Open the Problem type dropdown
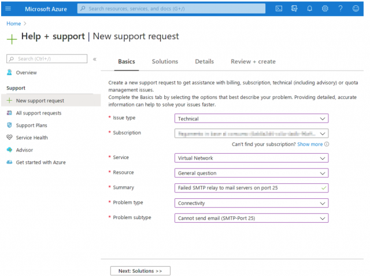The image size is (370, 277). [251, 203]
